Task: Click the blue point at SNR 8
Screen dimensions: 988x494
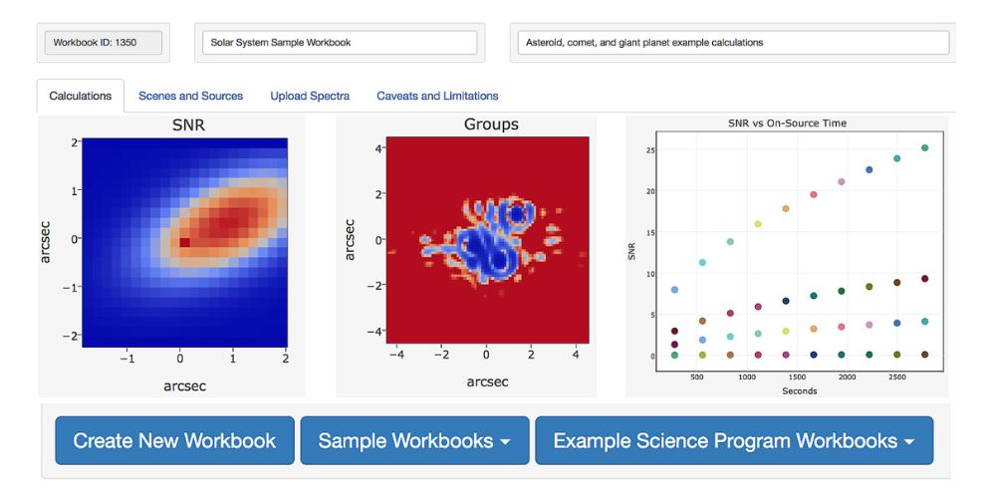Action: pyautogui.click(x=675, y=290)
